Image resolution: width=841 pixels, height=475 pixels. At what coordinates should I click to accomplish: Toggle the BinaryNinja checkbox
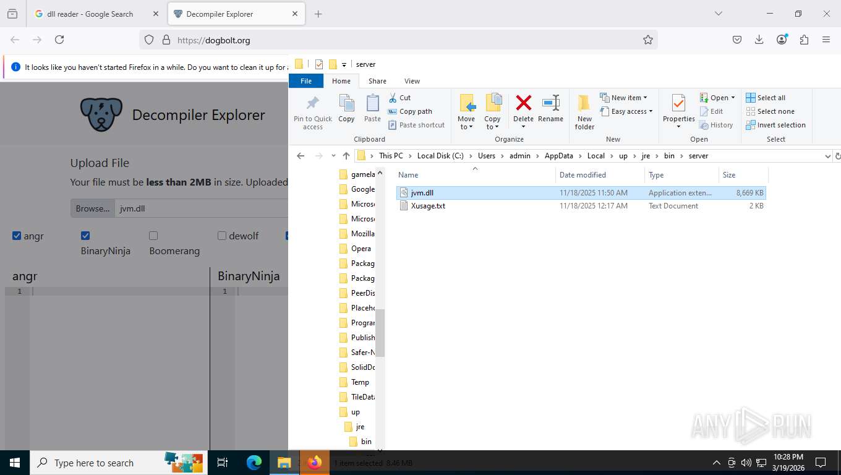[x=85, y=236]
